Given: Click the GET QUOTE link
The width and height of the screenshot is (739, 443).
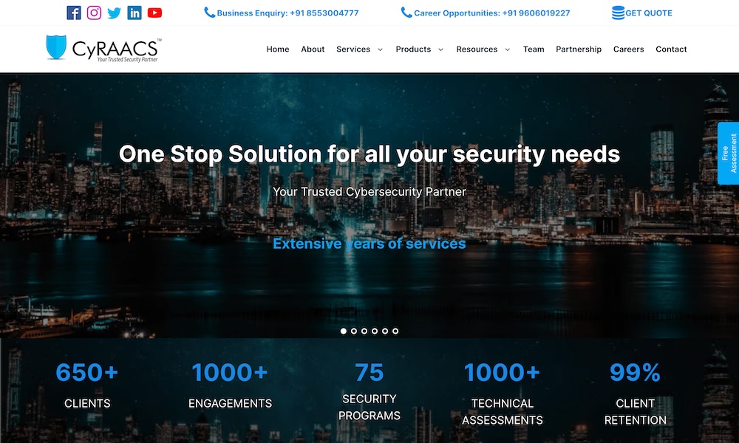Looking at the screenshot, I should (x=649, y=13).
